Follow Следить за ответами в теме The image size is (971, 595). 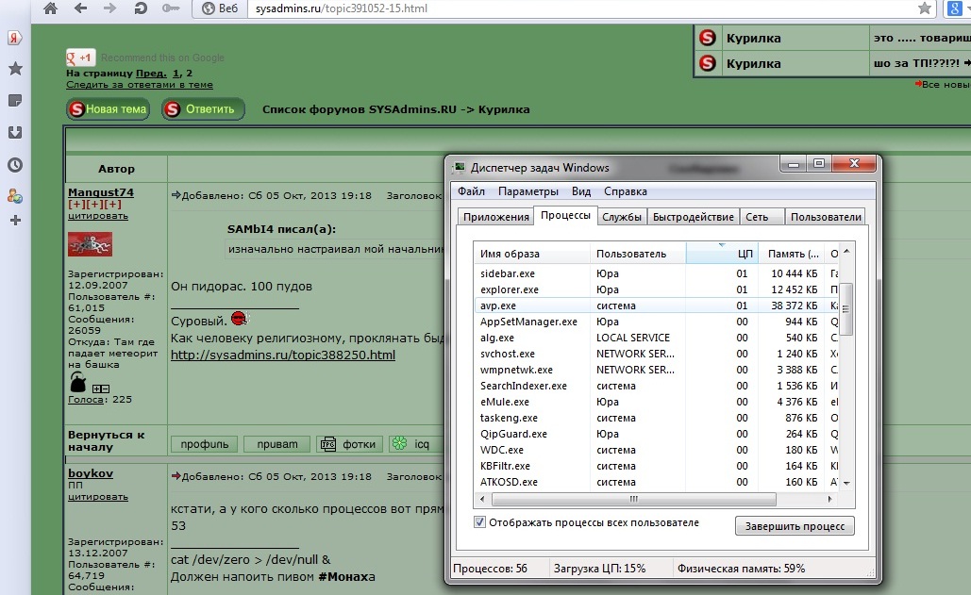coord(140,85)
